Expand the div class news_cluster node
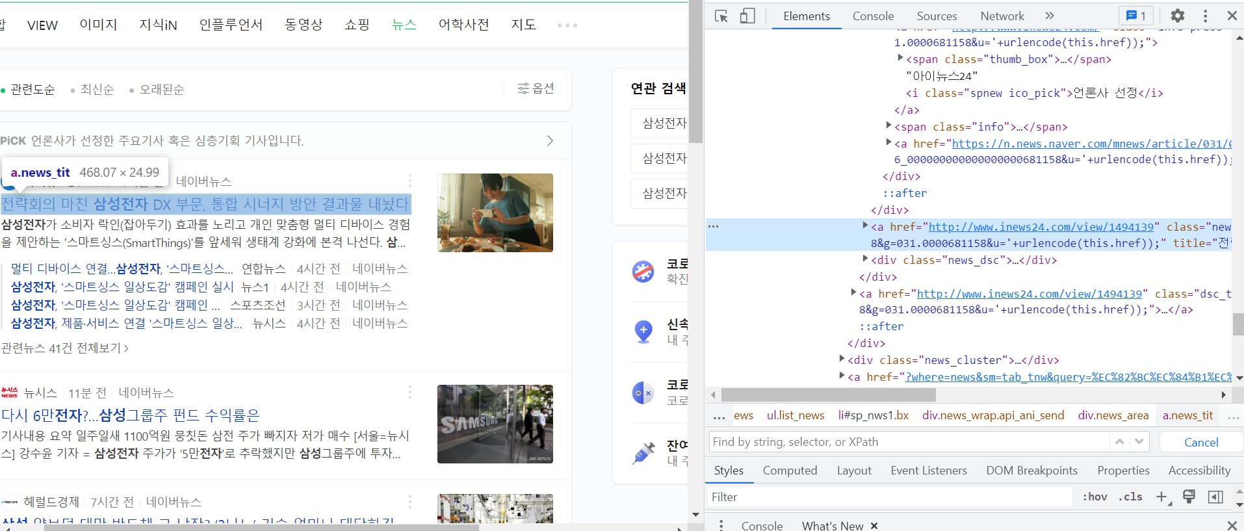The height and width of the screenshot is (531, 1244). [x=842, y=359]
